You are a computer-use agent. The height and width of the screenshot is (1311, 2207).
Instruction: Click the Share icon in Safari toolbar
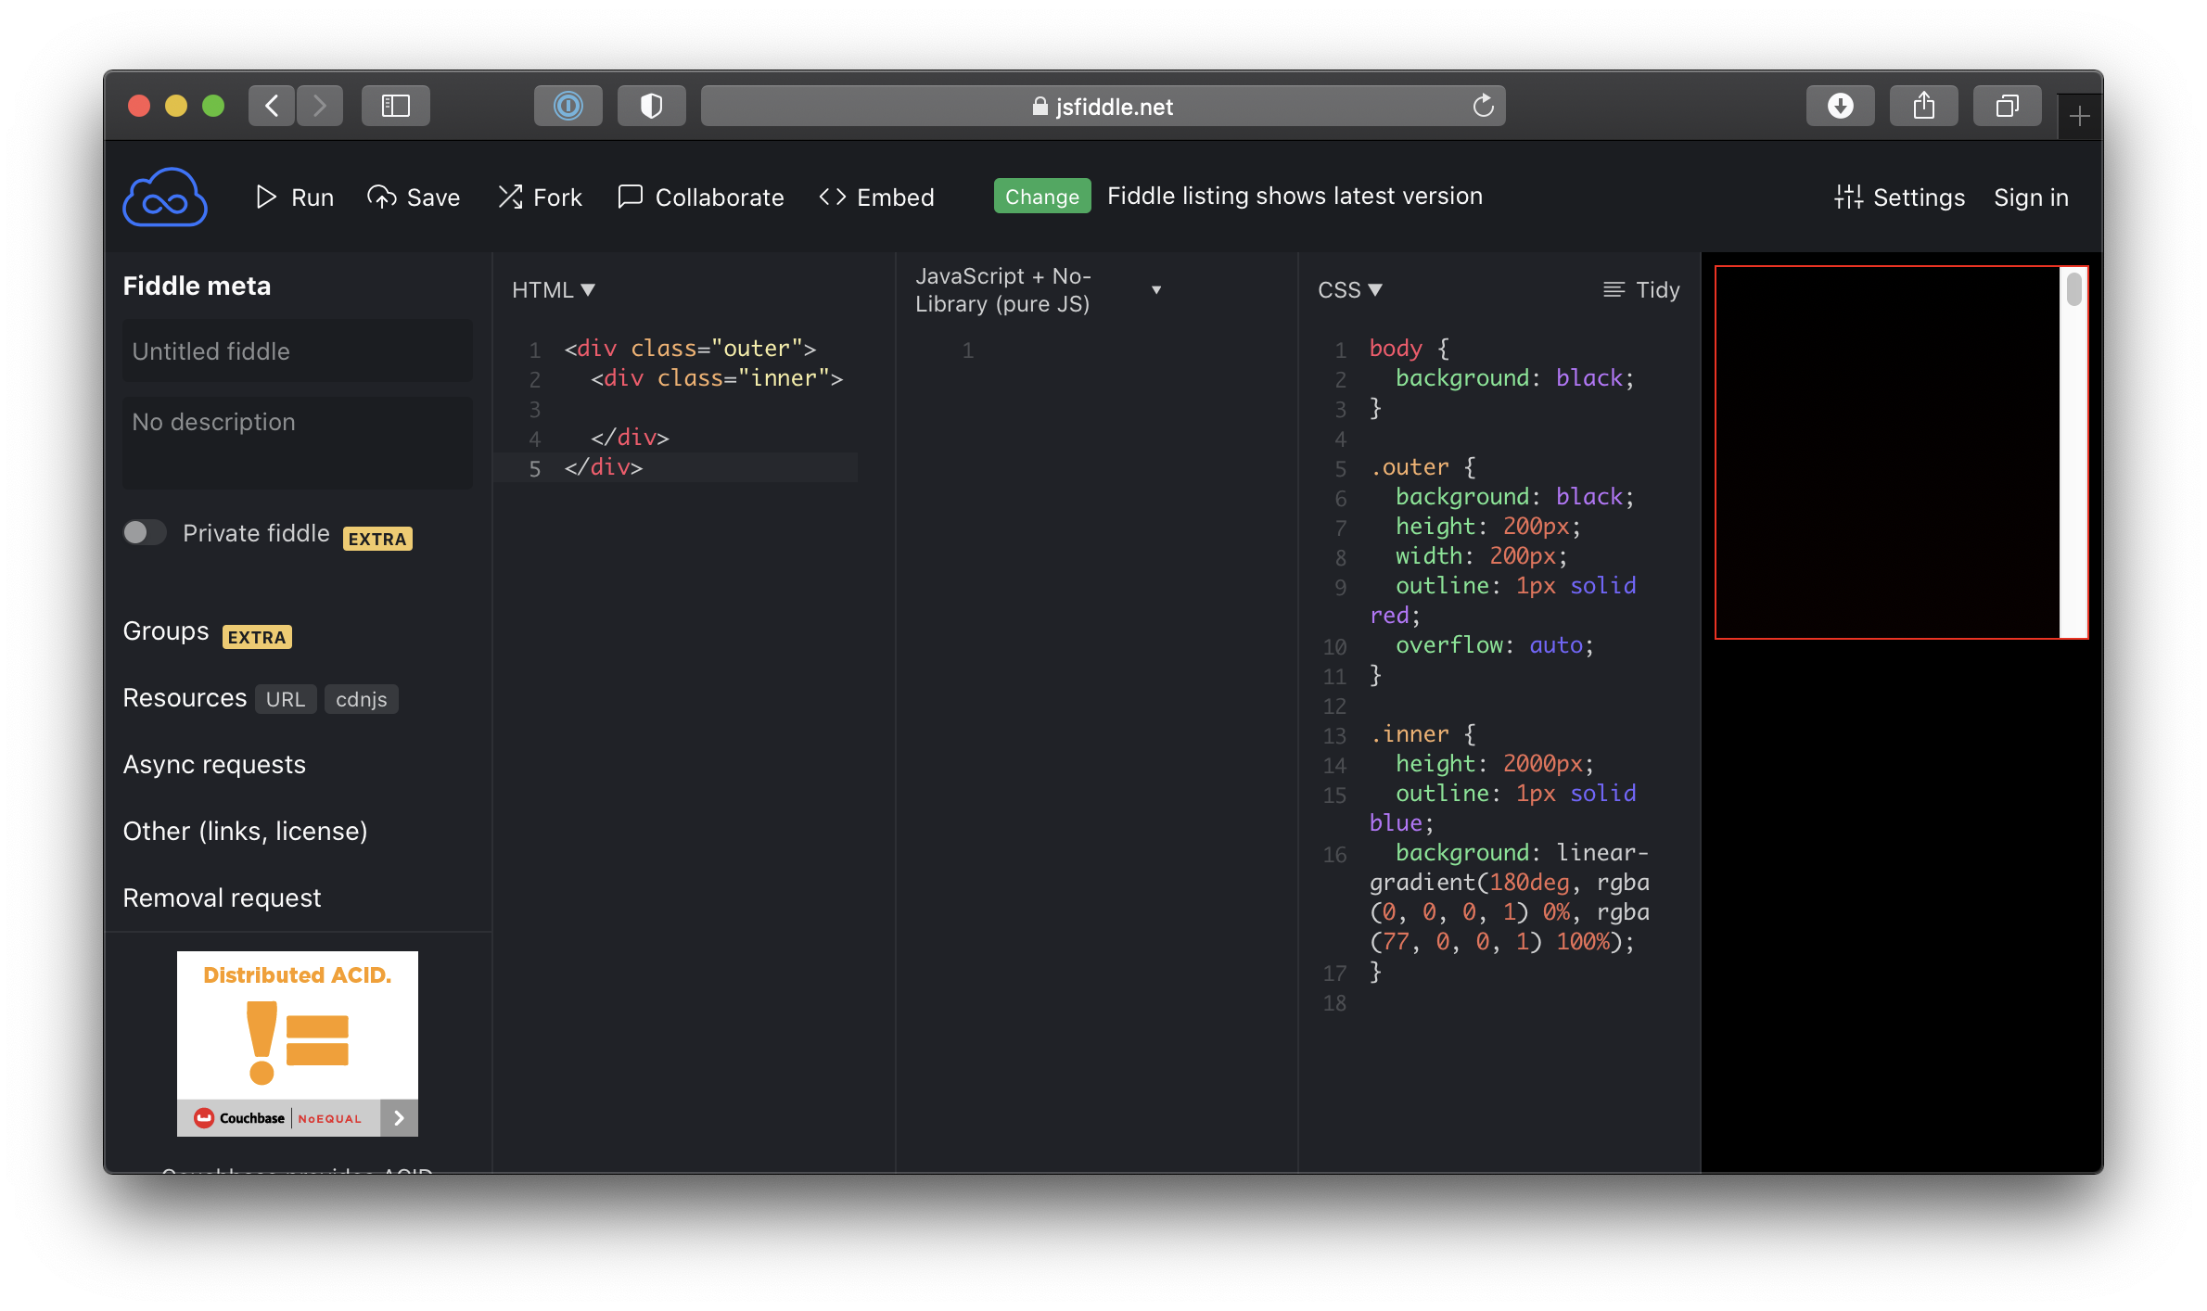[x=1923, y=106]
